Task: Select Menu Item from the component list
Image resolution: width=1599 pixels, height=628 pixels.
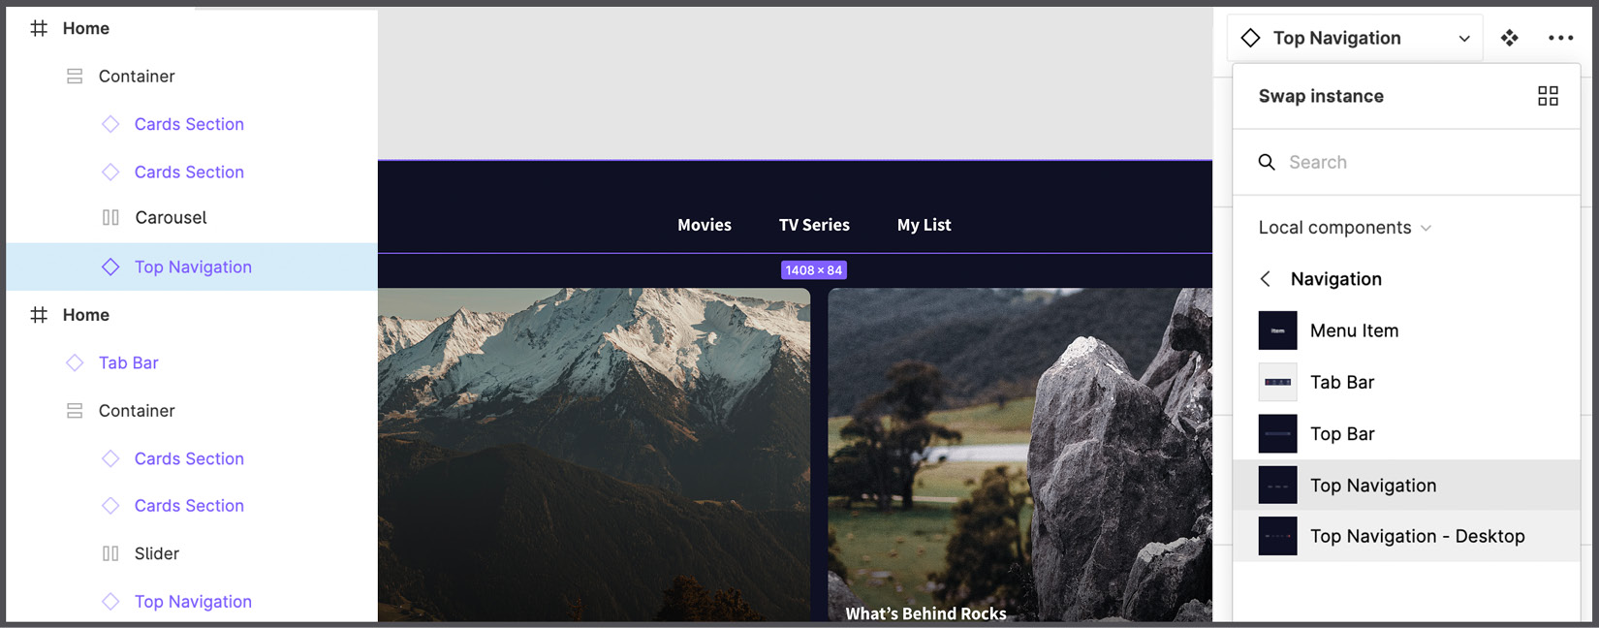Action: click(x=1354, y=330)
